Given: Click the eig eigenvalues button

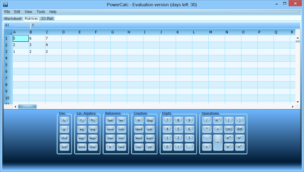Looking at the screenshot, I should click(82, 129).
